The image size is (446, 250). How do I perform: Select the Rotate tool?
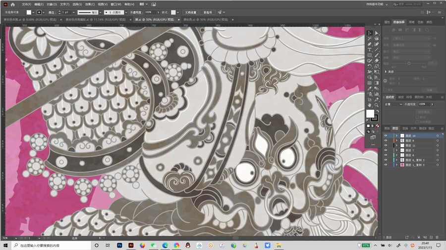tap(370, 66)
